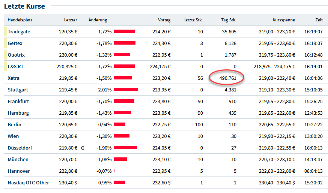Click the tiny red bar in Hannover row
This screenshot has width=328, height=193.
(x=114, y=171)
